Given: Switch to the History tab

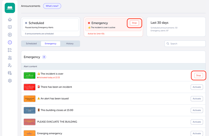Looking at the screenshot, I should (70, 44).
